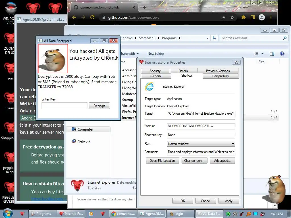291x218 pixels.
Task: Switch to the All Data E... taskbar button
Action: coord(209,214)
